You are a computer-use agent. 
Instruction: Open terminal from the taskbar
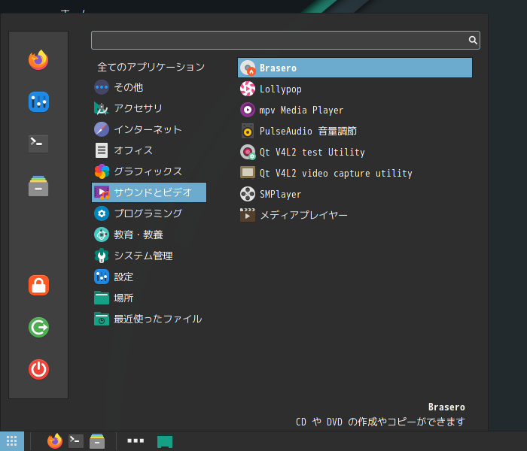(76, 441)
